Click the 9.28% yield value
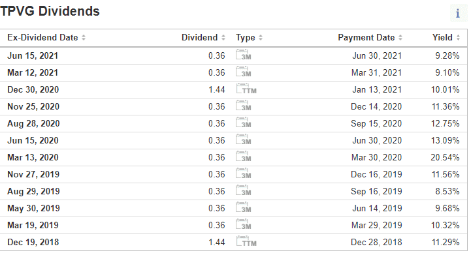The width and height of the screenshot is (469, 255). coord(447,56)
